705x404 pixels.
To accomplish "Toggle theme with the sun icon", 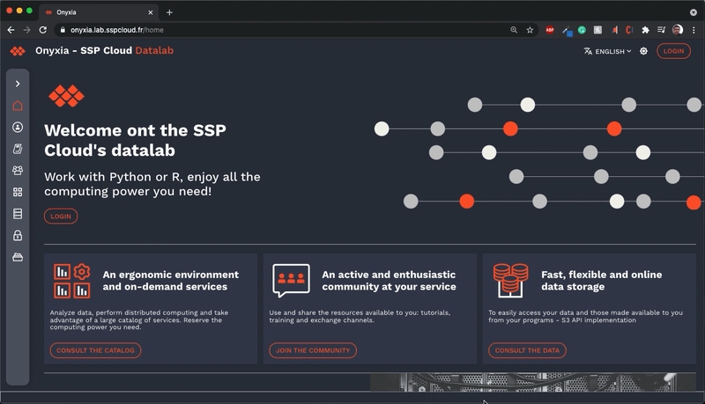I will click(x=643, y=51).
